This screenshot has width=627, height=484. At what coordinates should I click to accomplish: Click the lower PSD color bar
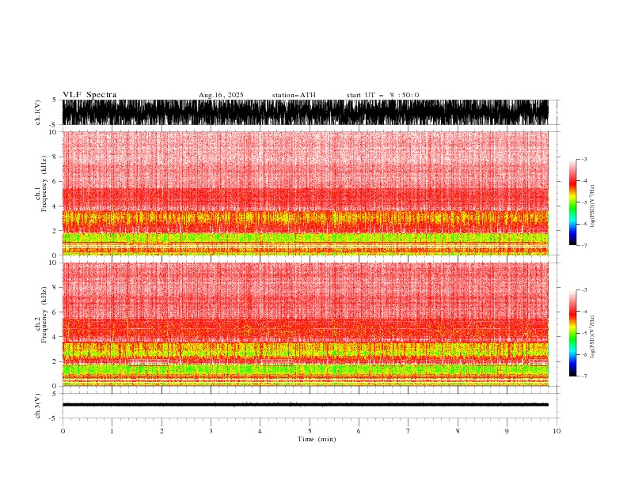[572, 333]
